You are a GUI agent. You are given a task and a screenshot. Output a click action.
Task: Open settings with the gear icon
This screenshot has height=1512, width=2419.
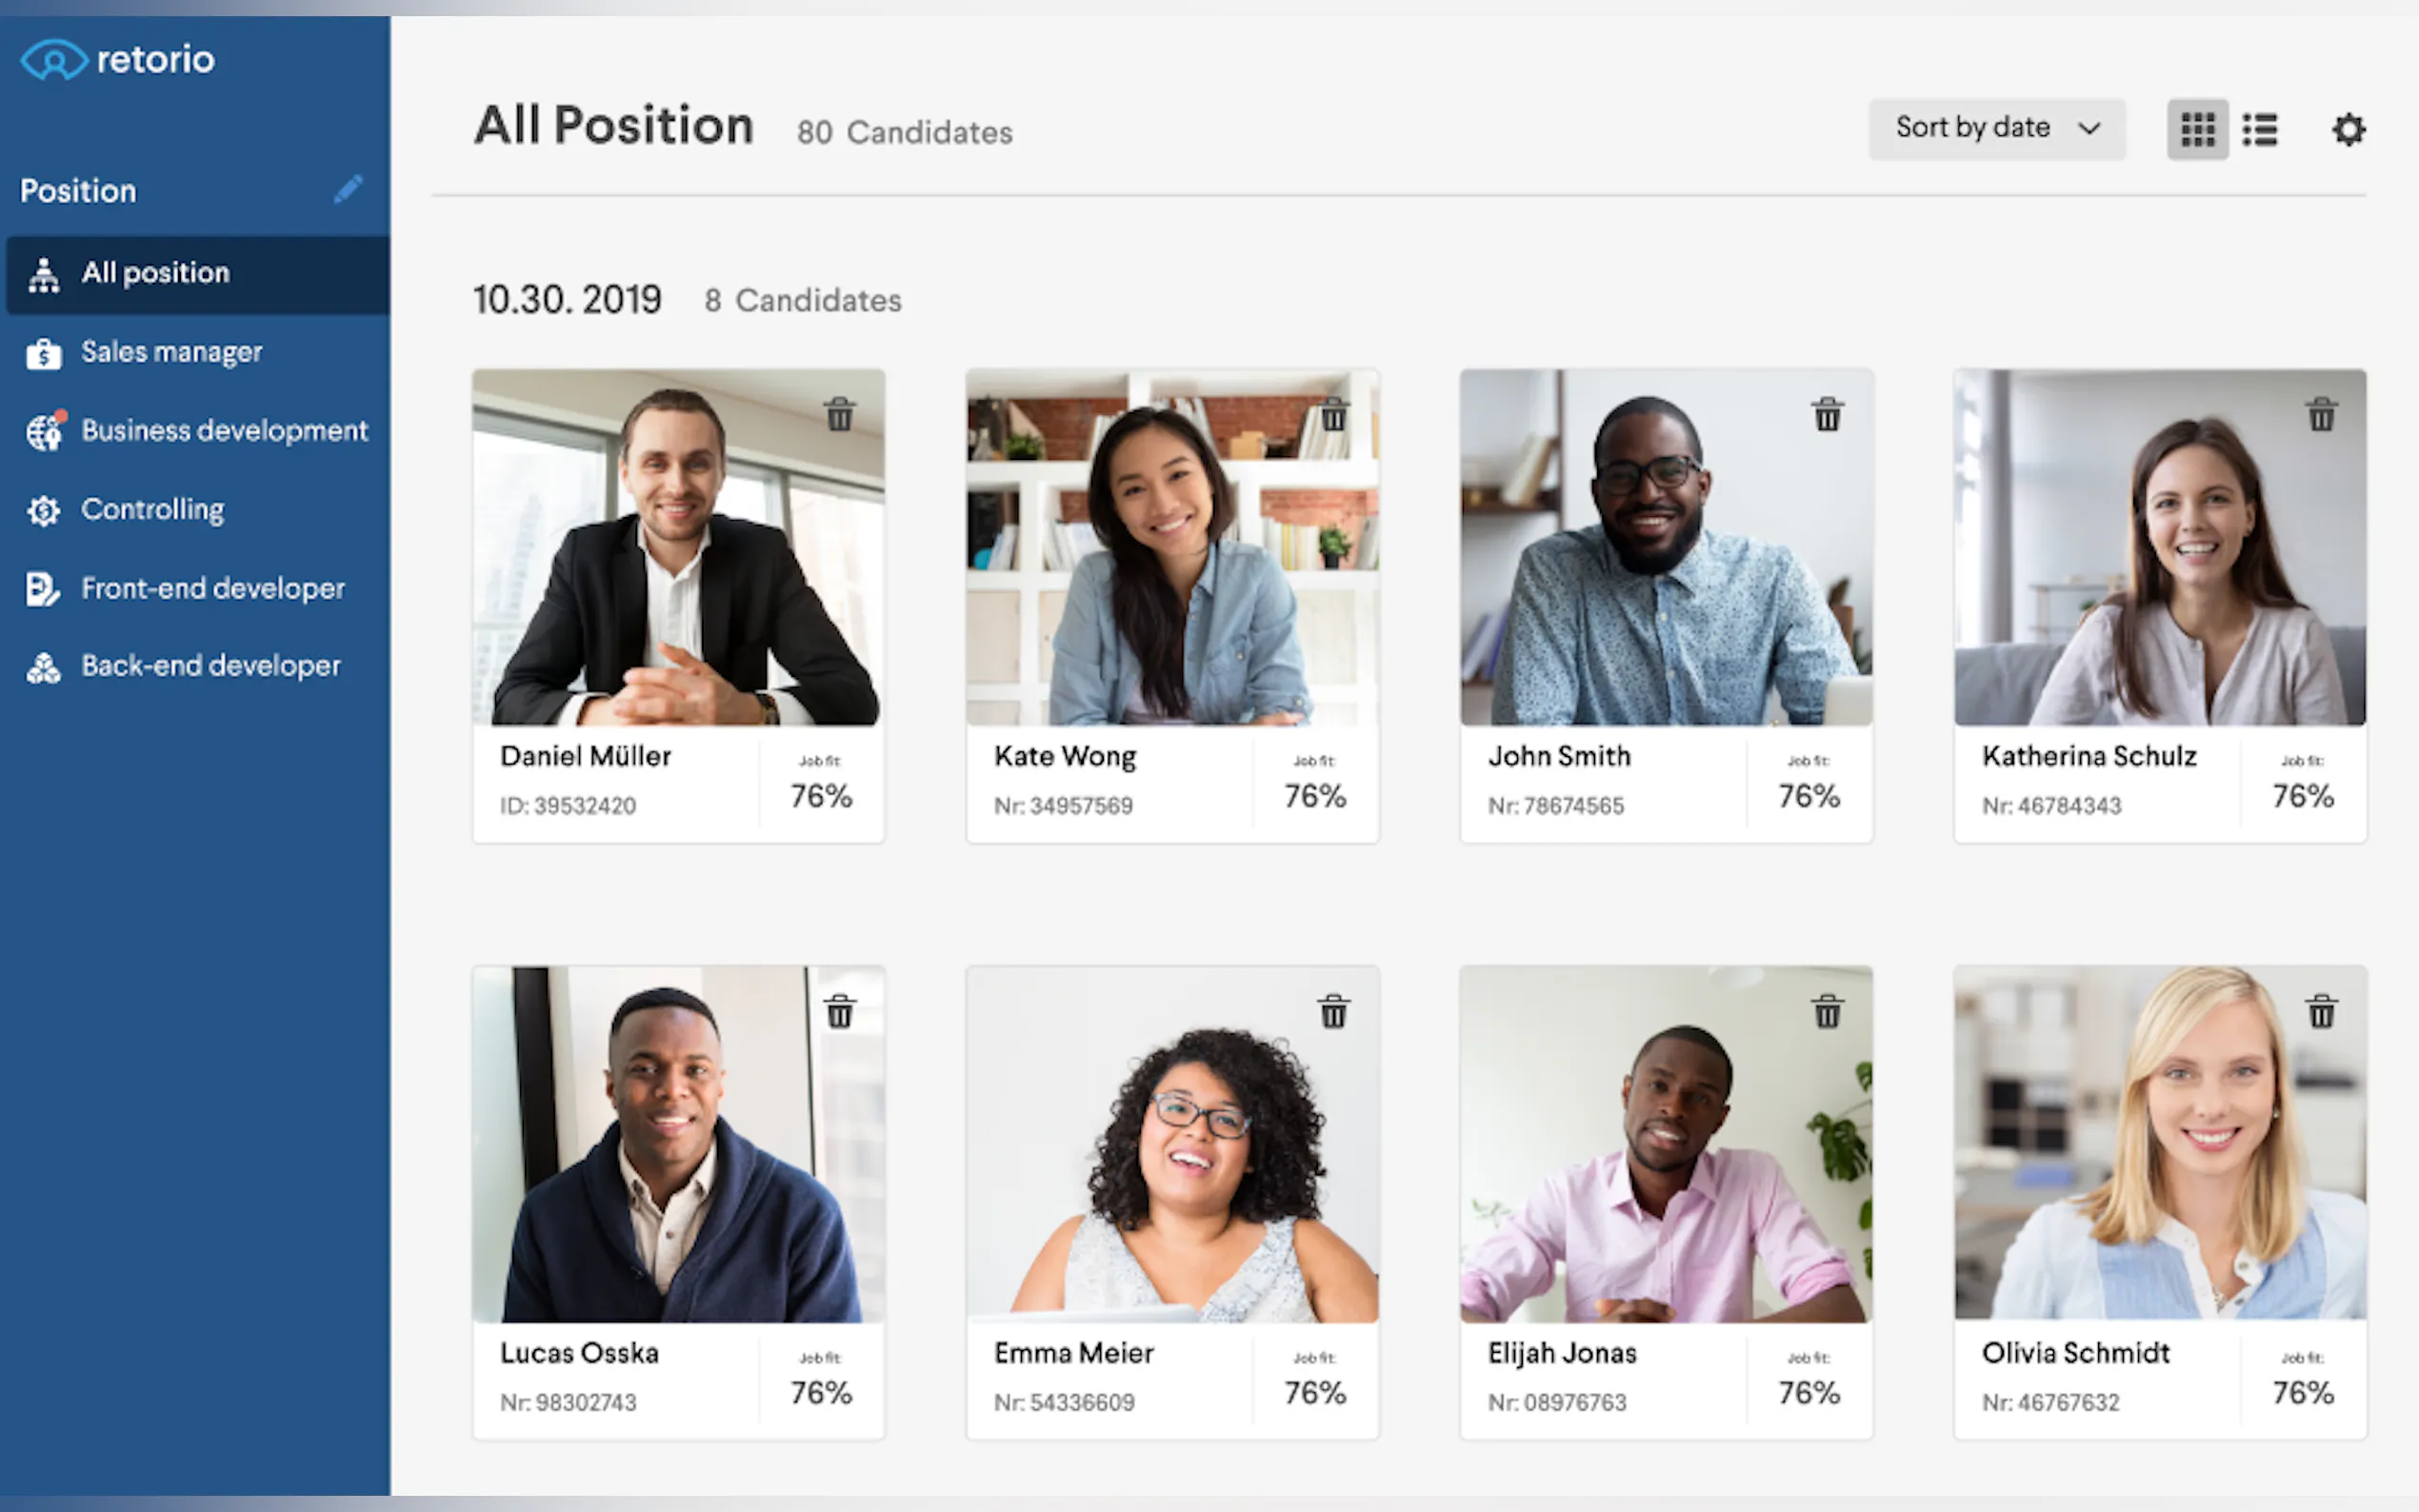point(2347,129)
